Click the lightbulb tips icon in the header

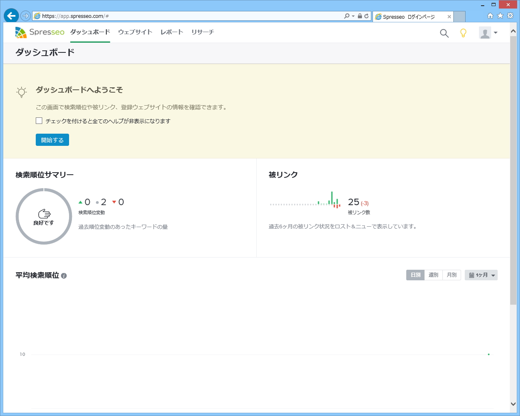pyautogui.click(x=464, y=33)
